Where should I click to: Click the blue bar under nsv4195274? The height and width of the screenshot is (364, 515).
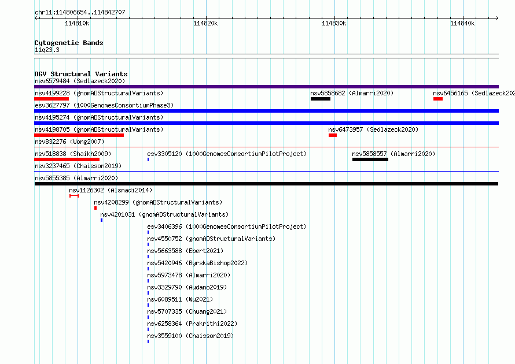point(266,123)
